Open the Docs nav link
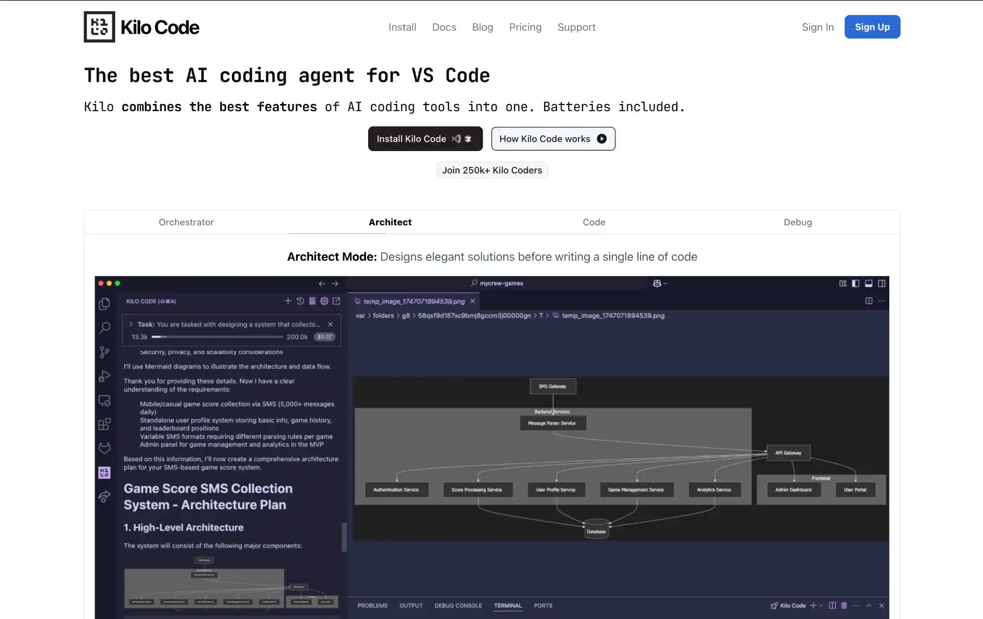 (x=444, y=27)
